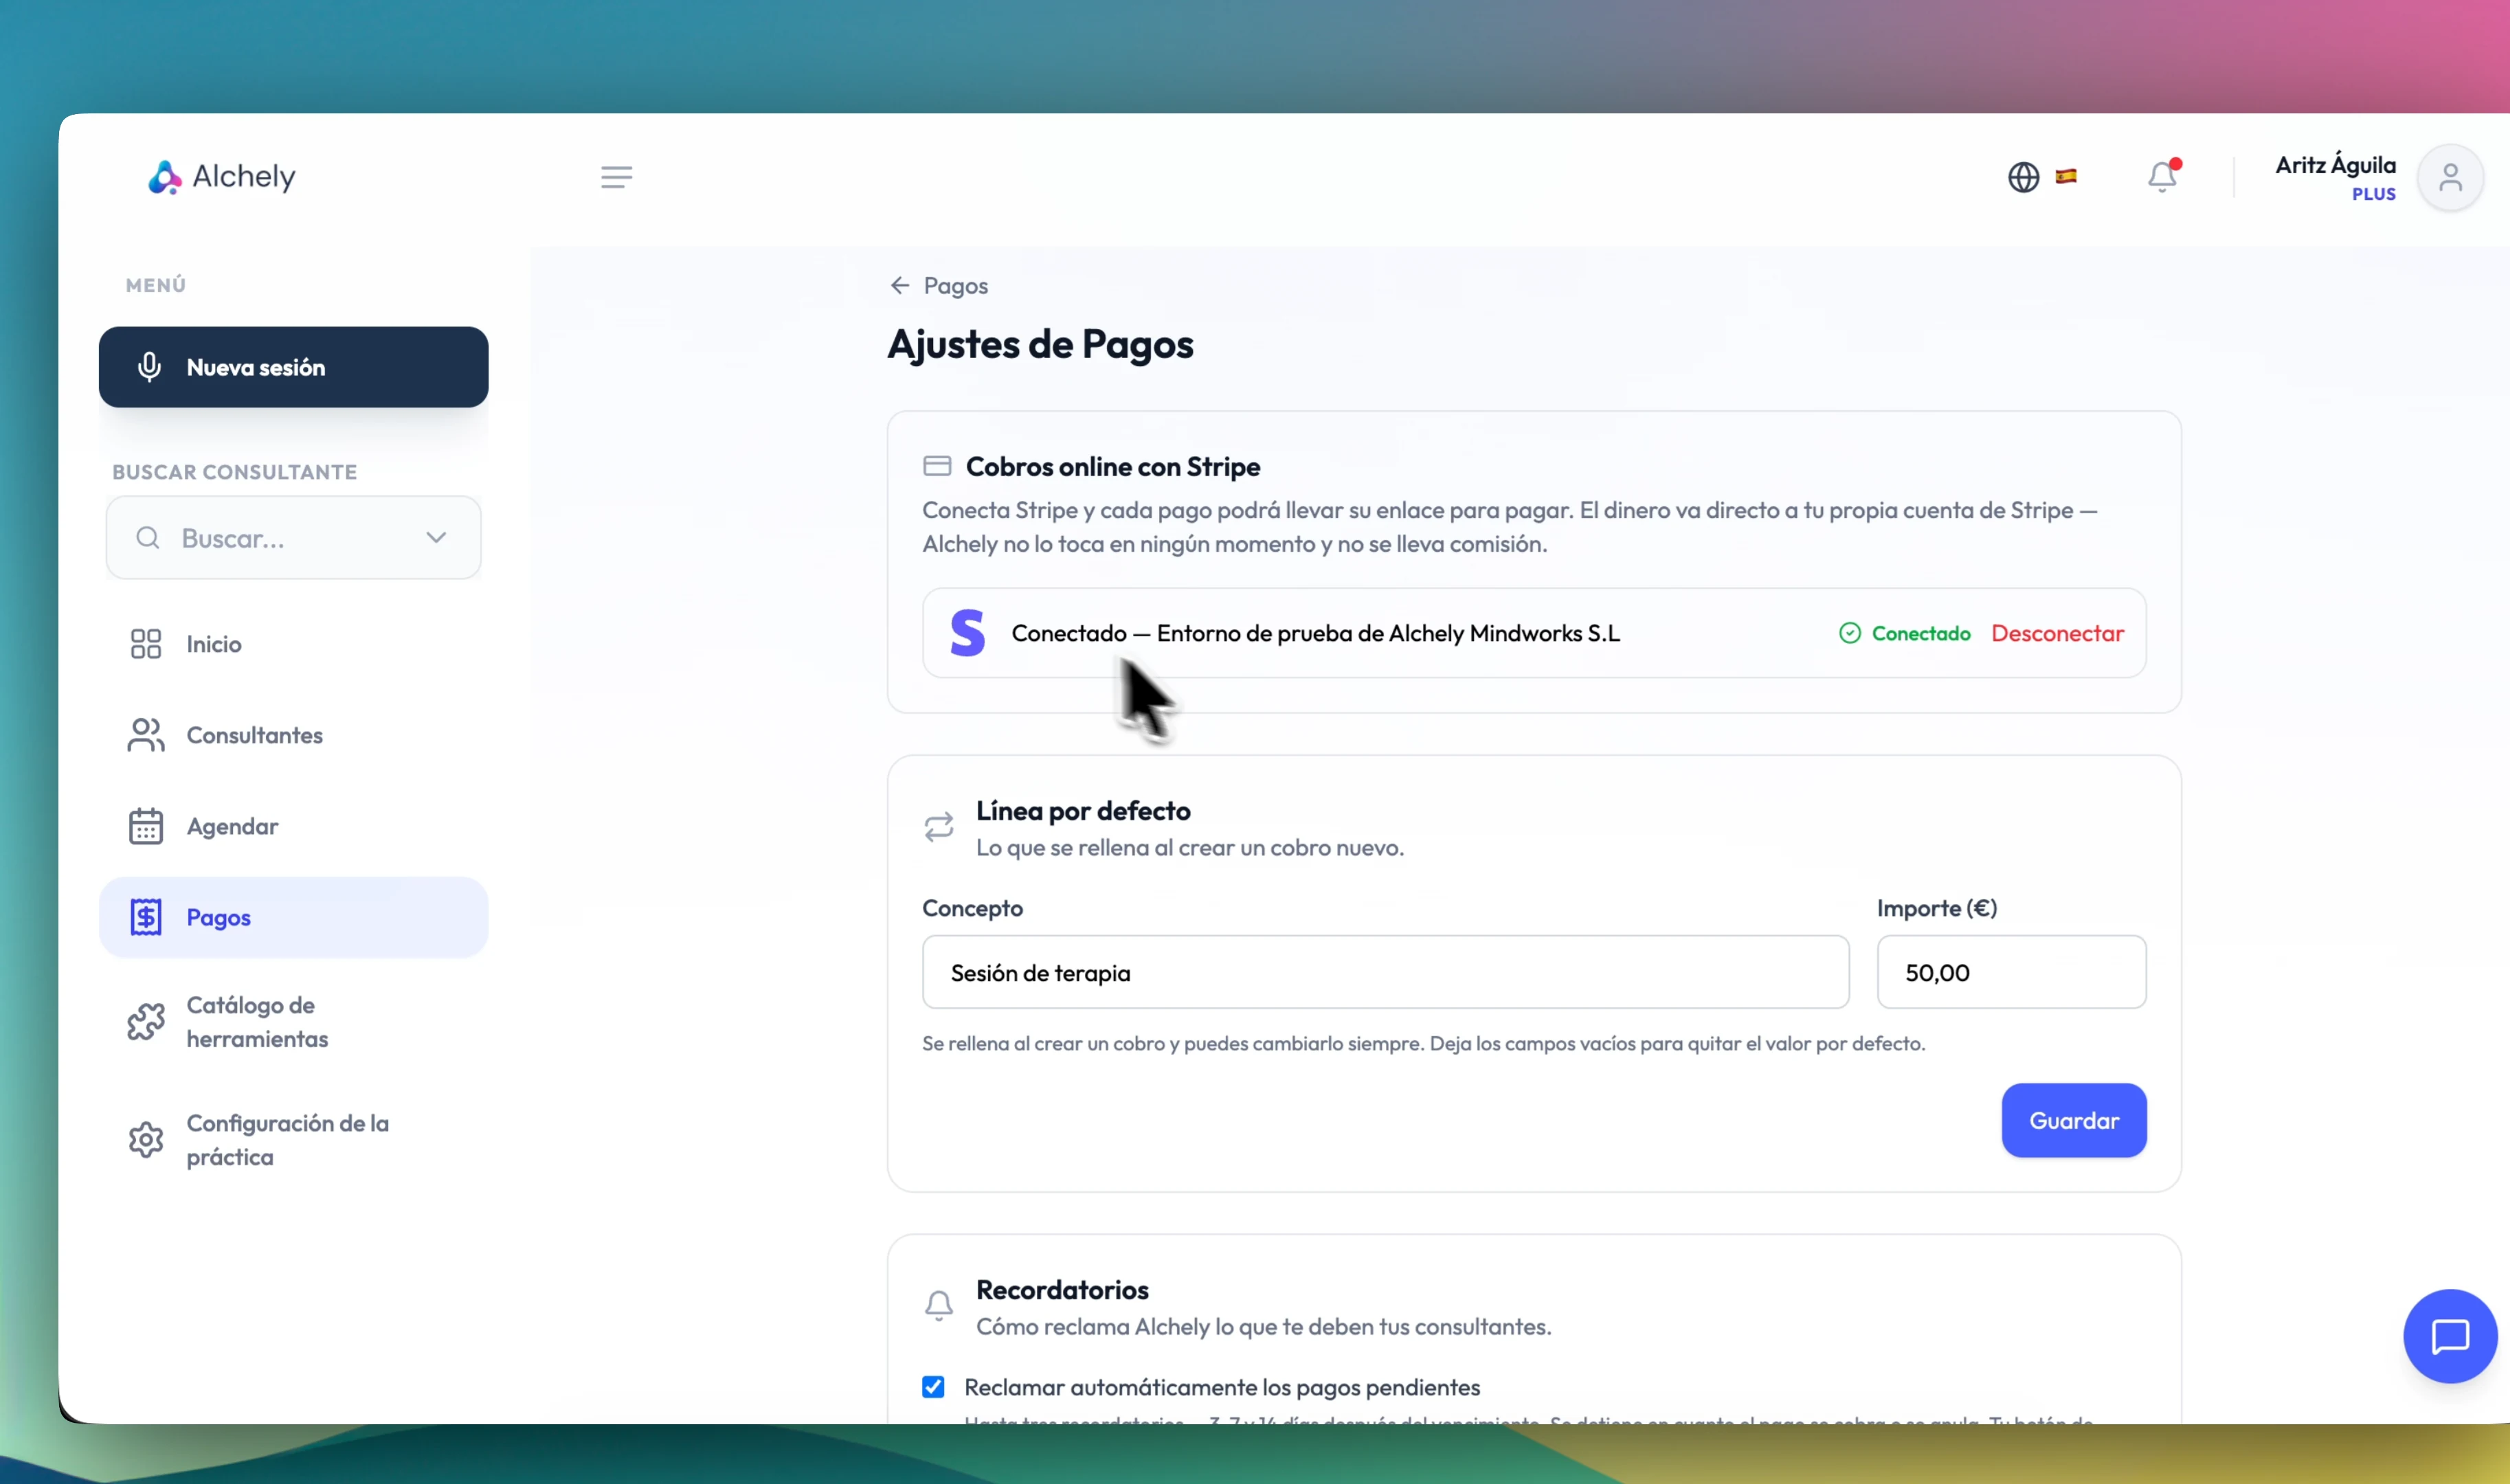Image resolution: width=2510 pixels, height=1484 pixels.
Task: Click the Cobros online con Stripe title
Action: [1112, 467]
